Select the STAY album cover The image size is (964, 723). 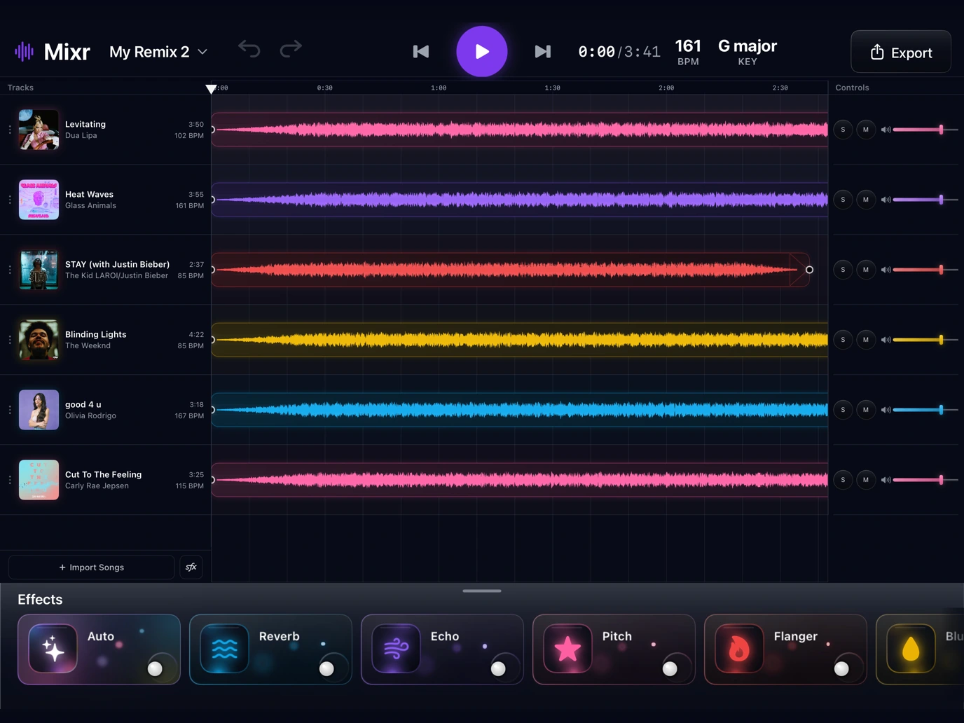39,270
